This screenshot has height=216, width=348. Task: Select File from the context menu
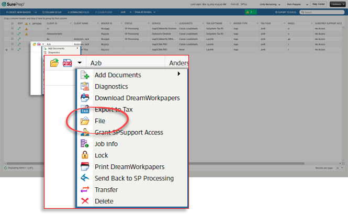100,121
